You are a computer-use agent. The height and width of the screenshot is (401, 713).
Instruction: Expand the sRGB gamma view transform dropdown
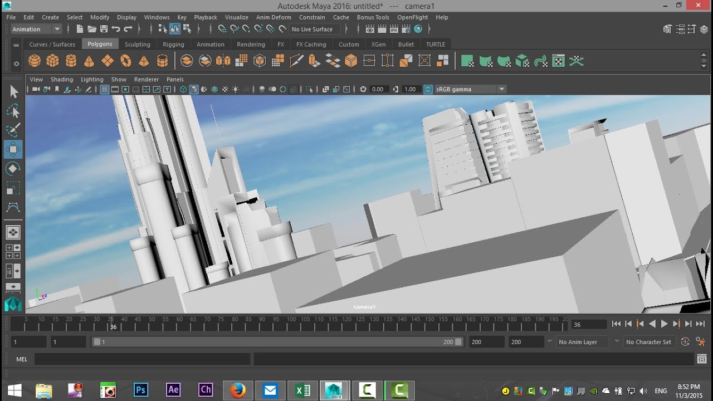pos(502,89)
